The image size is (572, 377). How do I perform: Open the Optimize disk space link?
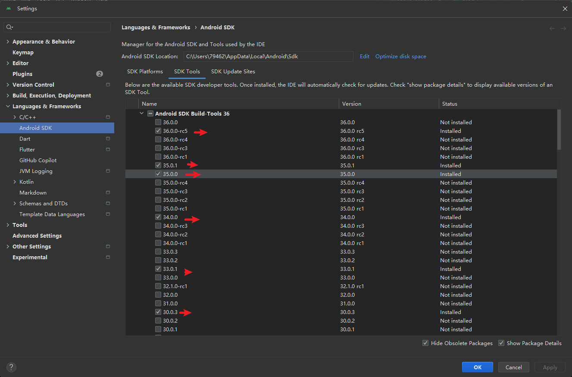(x=400, y=56)
